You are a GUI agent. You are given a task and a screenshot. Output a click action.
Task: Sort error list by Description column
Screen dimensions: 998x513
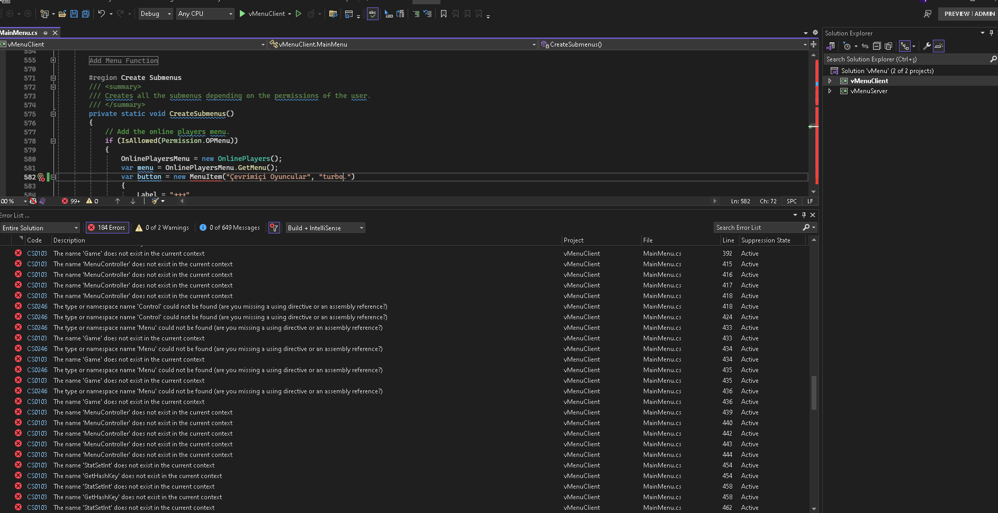pyautogui.click(x=69, y=240)
